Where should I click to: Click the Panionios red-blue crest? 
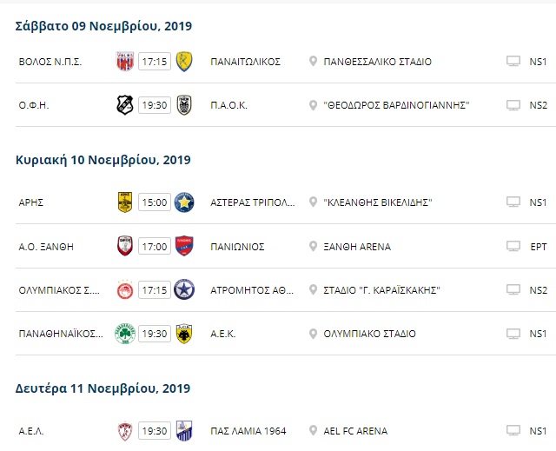point(184,246)
